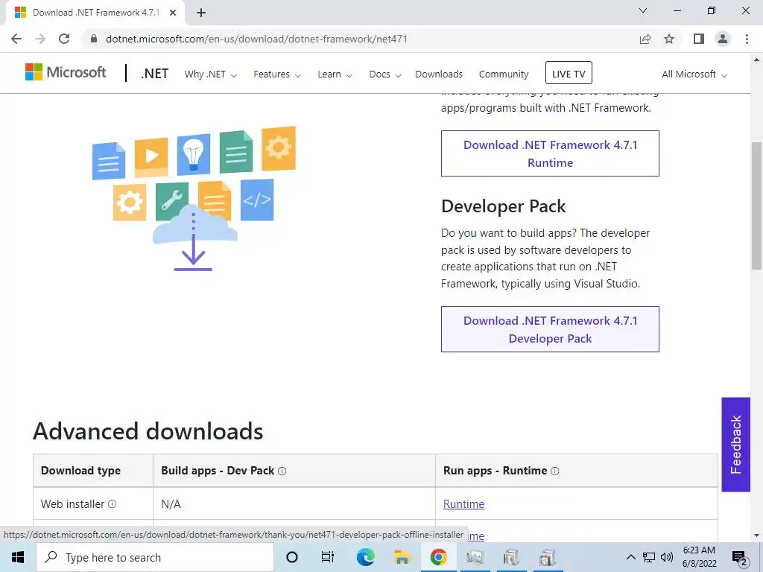Open the Chrome three-dot menu
Screen dimensions: 763x572
(747, 39)
